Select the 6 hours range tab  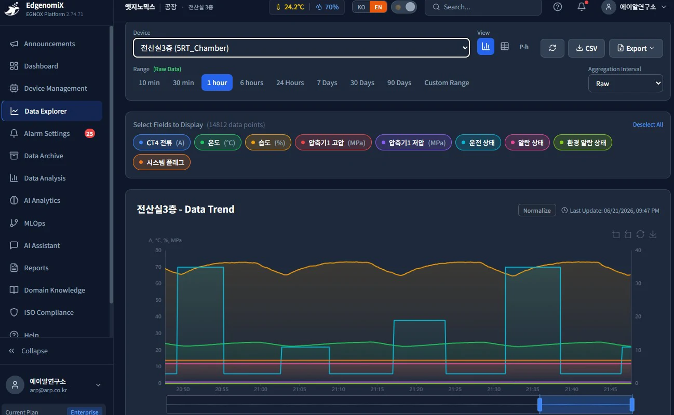(x=252, y=83)
